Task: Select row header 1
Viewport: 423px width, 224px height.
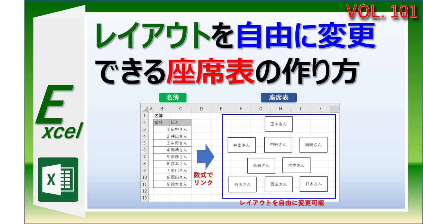Action: tap(145, 116)
